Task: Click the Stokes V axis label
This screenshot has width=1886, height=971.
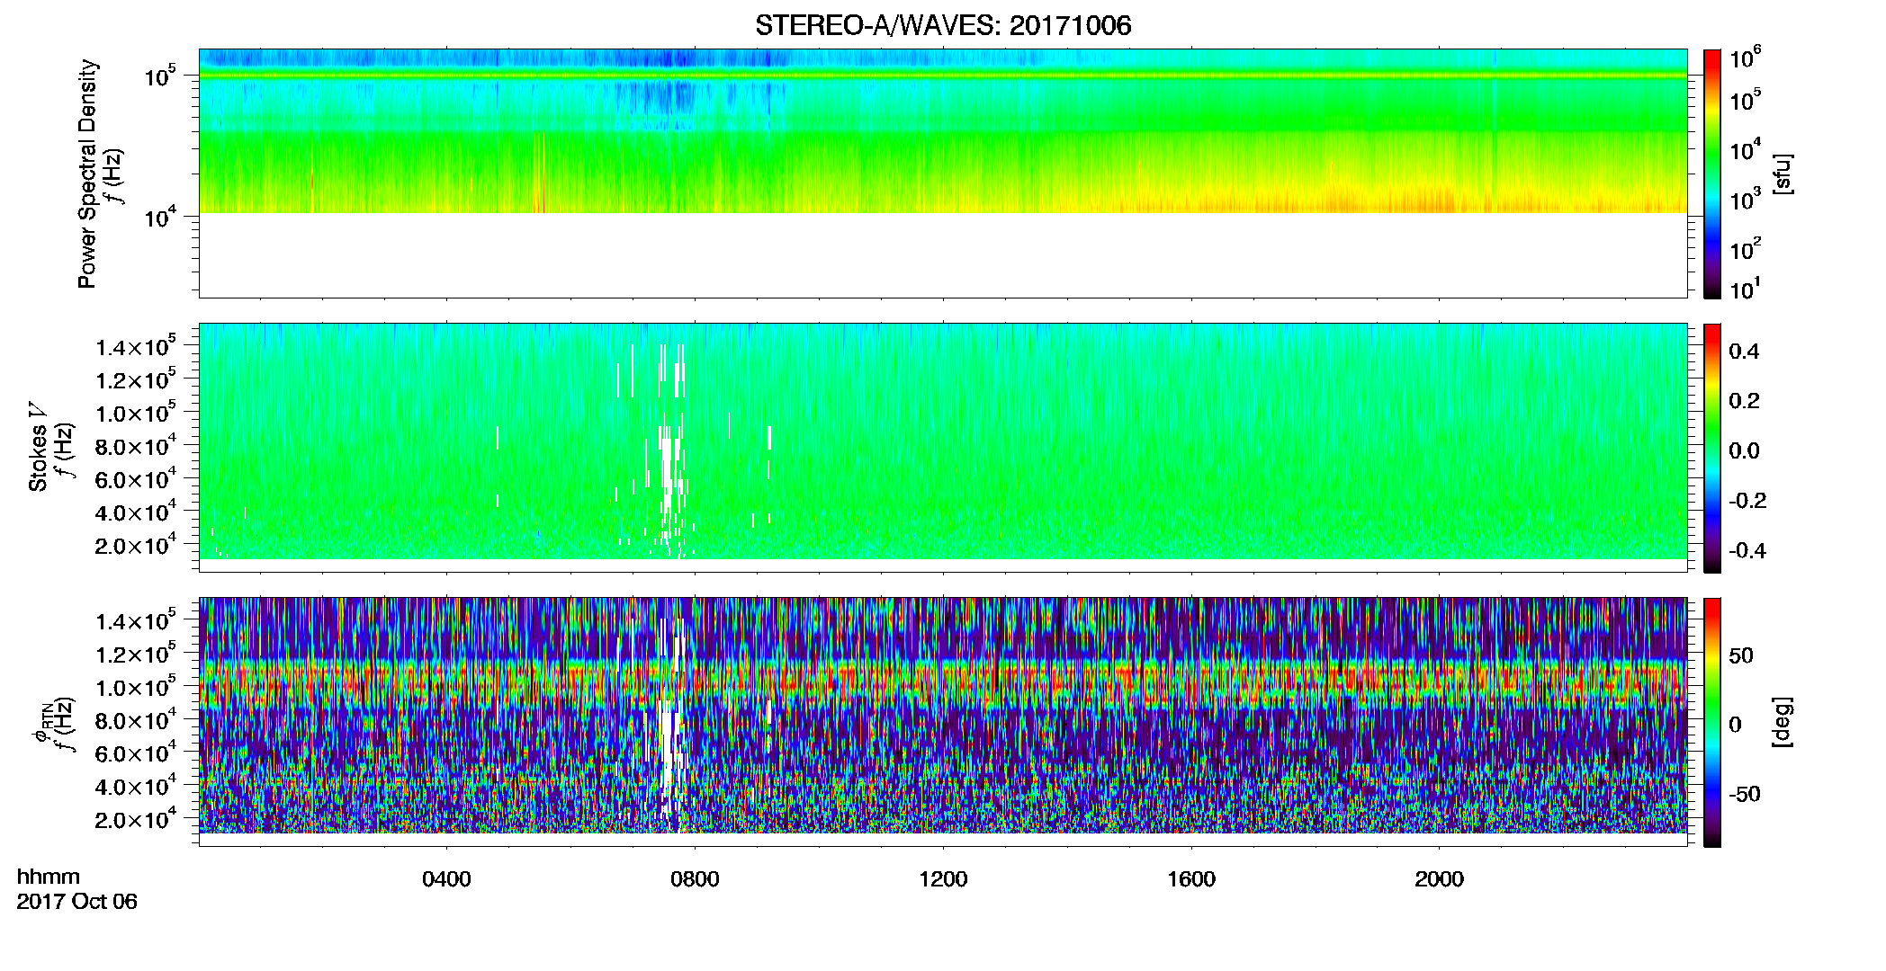Action: click(38, 447)
